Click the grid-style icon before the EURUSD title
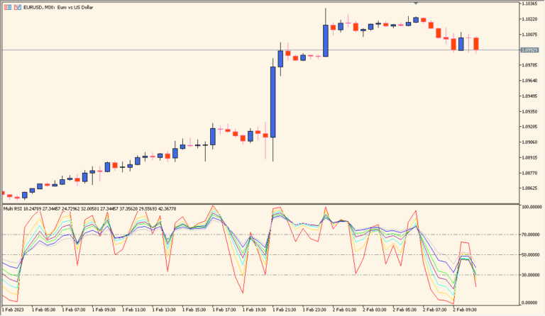Screen dimensions: 545x316 point(6,5)
